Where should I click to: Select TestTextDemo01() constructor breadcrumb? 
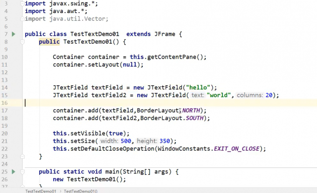pyautogui.click(x=81, y=191)
